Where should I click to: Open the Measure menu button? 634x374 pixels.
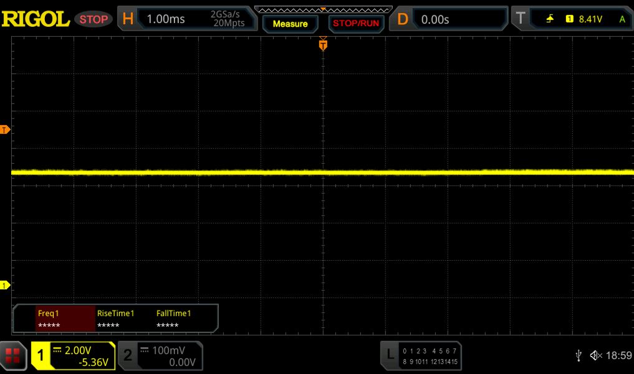point(290,24)
